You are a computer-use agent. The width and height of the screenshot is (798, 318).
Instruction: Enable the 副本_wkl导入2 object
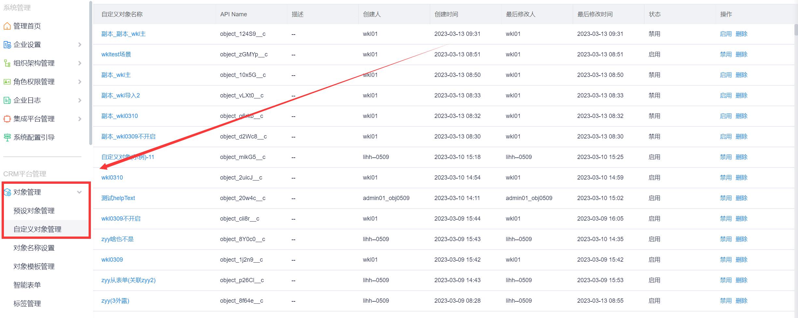725,95
